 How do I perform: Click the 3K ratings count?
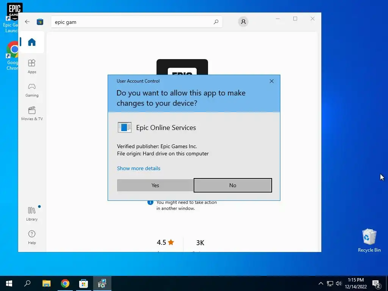pyautogui.click(x=200, y=243)
